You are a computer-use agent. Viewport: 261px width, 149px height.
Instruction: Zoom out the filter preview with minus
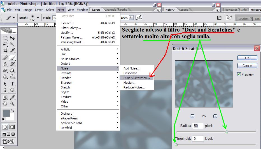pos(192,116)
